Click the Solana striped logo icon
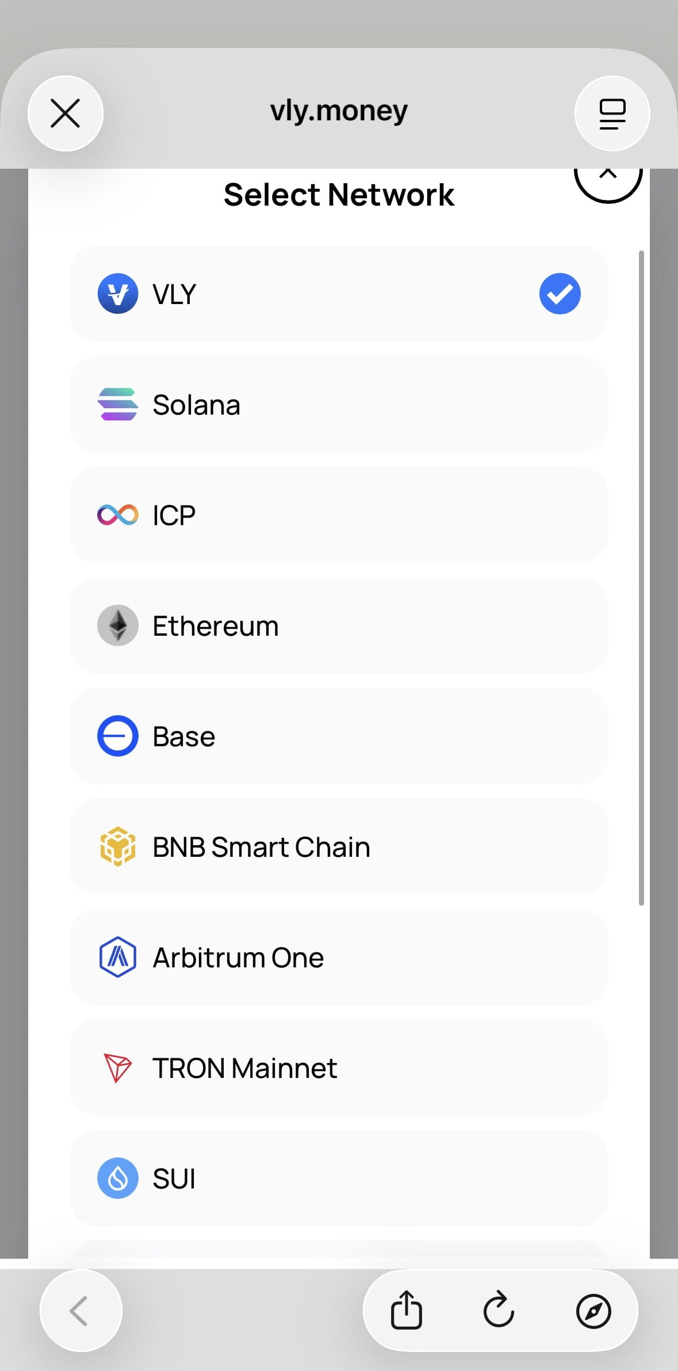The width and height of the screenshot is (678, 1371). pyautogui.click(x=118, y=404)
